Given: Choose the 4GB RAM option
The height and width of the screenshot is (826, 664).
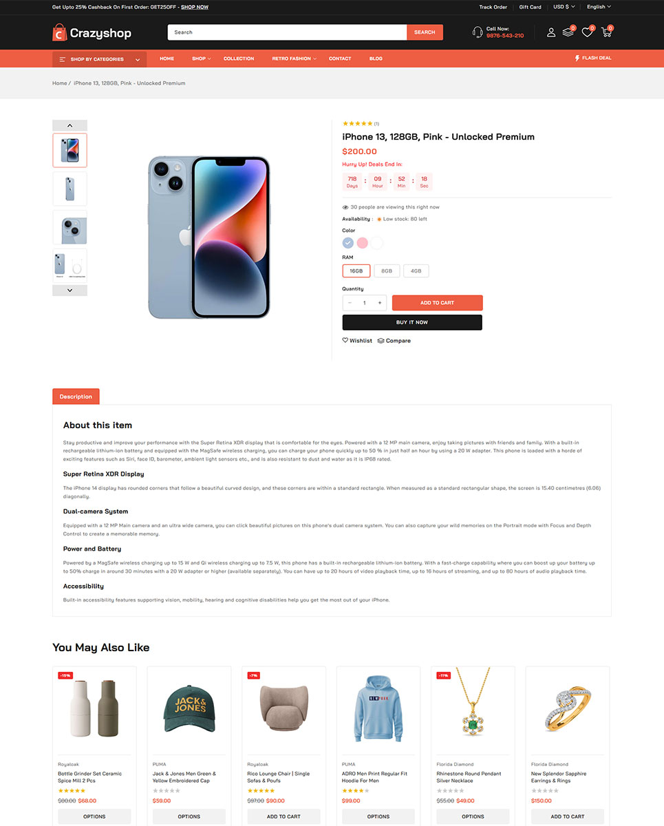Looking at the screenshot, I should tap(416, 271).
